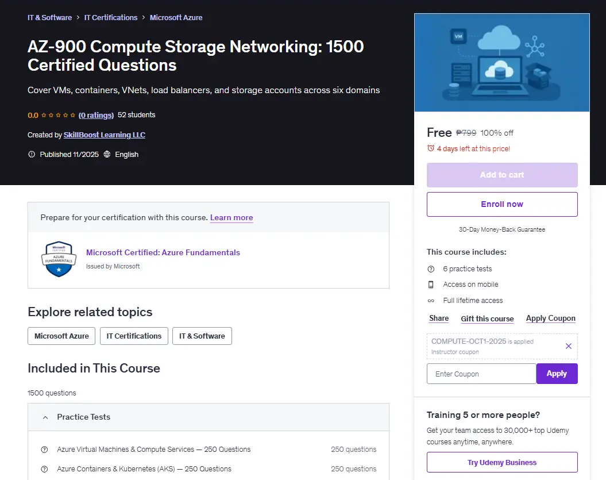Click the English language label
The height and width of the screenshot is (480, 606).
126,154
